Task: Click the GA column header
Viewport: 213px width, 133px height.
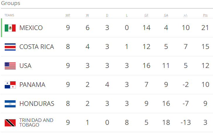Action: (166, 15)
